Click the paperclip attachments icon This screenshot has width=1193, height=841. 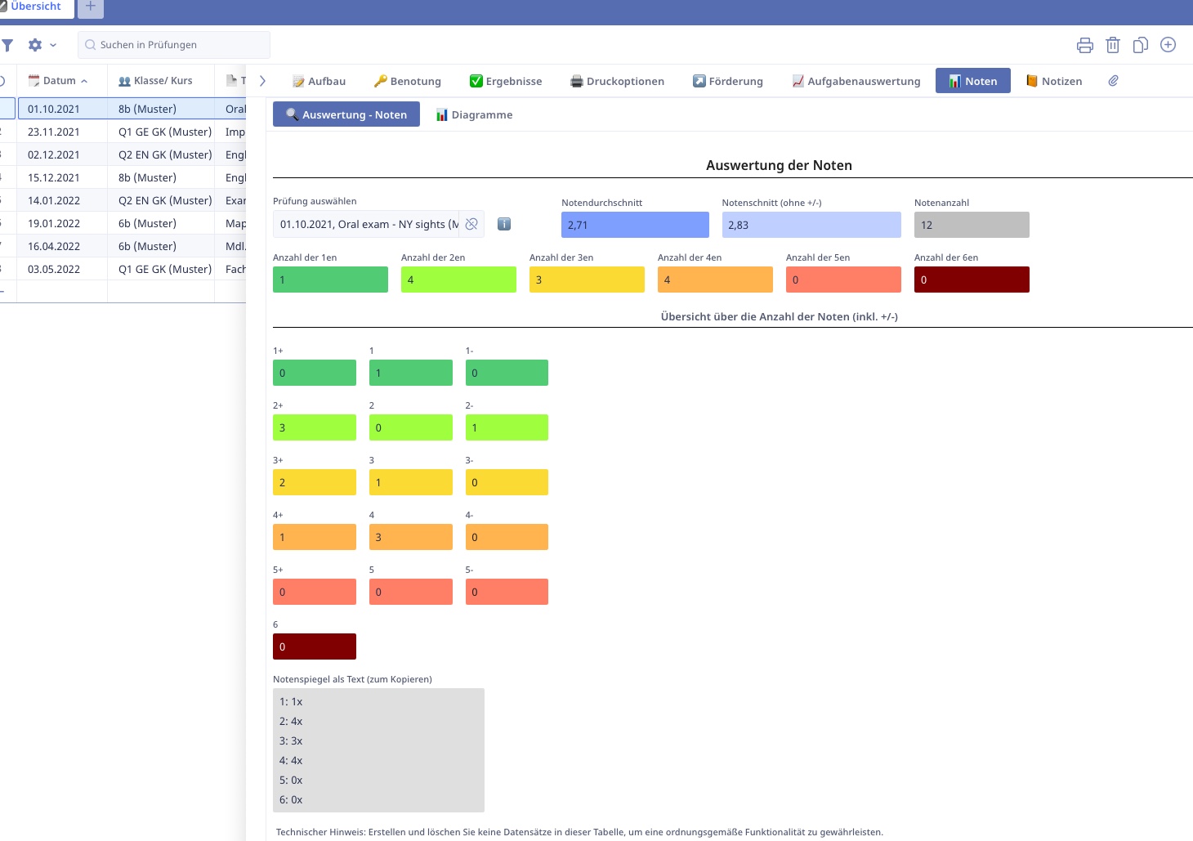(x=1113, y=81)
